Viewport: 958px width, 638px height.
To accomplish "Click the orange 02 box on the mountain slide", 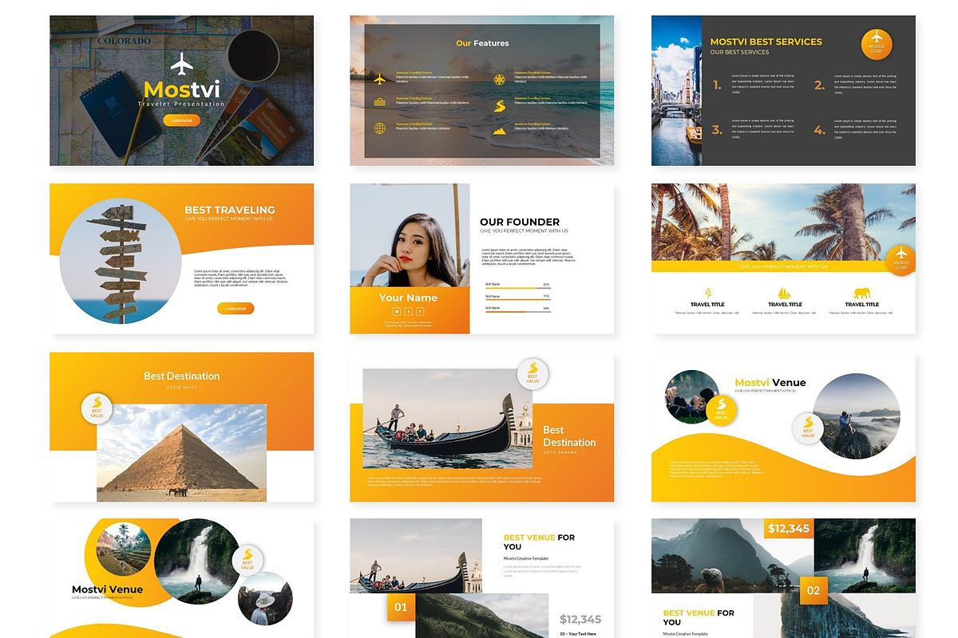I will point(814,591).
